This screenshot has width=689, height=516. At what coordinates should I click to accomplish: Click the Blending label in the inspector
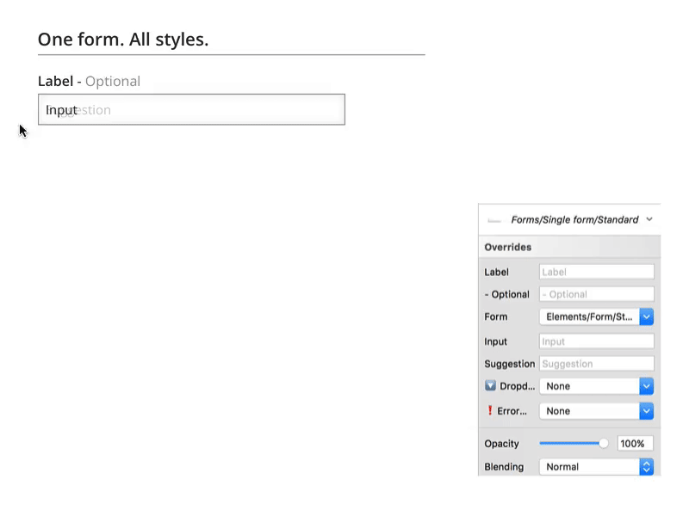(x=504, y=467)
